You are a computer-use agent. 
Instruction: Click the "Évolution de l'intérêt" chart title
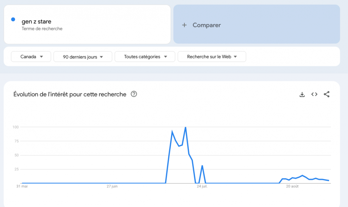(x=70, y=95)
